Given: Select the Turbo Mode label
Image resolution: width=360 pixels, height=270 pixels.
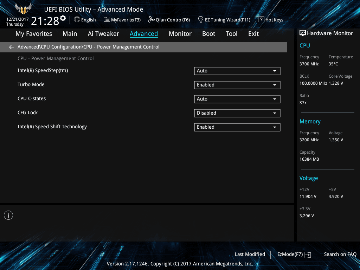Looking at the screenshot, I should pyautogui.click(x=31, y=84).
